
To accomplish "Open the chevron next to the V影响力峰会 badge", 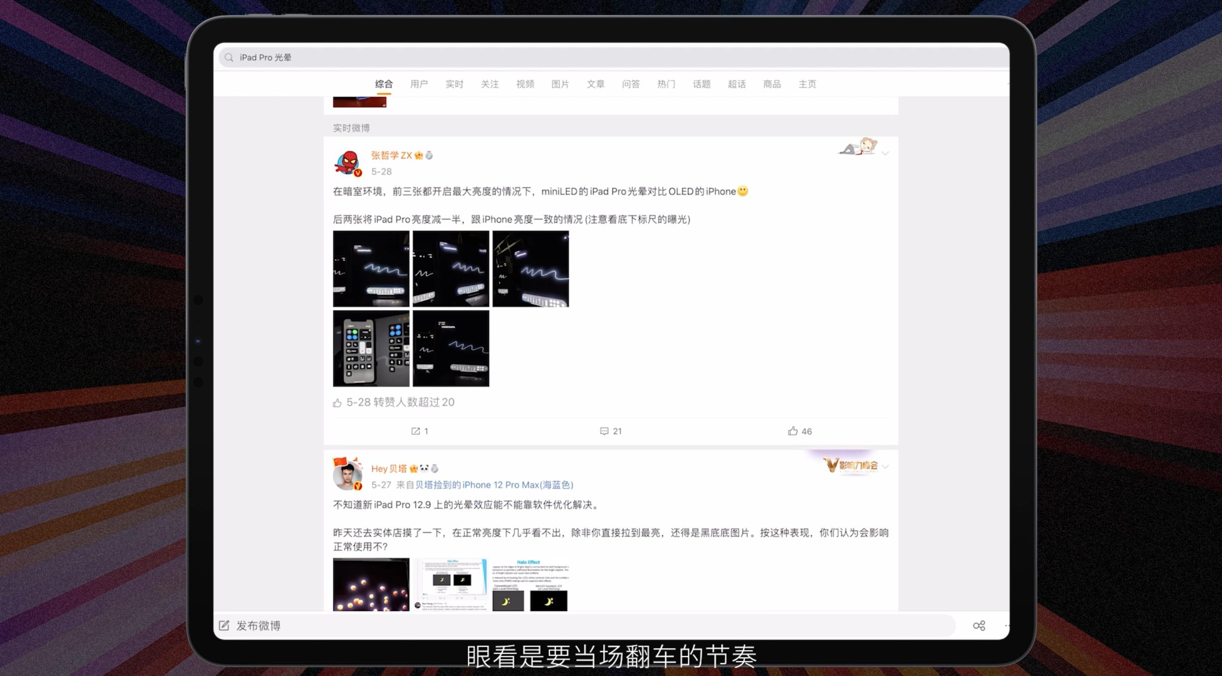I will click(886, 466).
